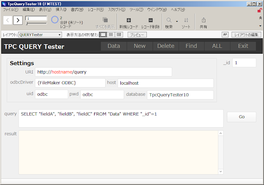This screenshot has height=185, width=264.
Task: Open the Window menu
Action: coord(157,9)
